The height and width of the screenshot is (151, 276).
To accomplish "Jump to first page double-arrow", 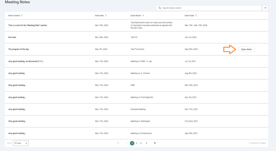I will (118, 143).
